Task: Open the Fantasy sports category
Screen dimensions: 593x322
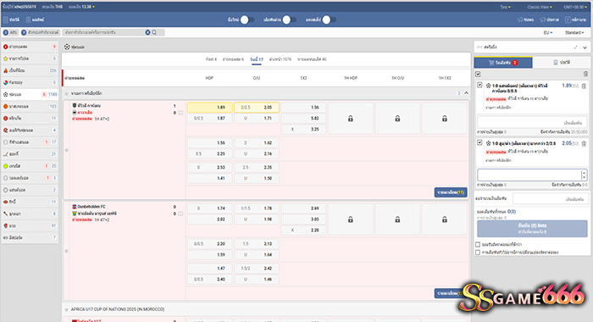Action: [x=30, y=82]
